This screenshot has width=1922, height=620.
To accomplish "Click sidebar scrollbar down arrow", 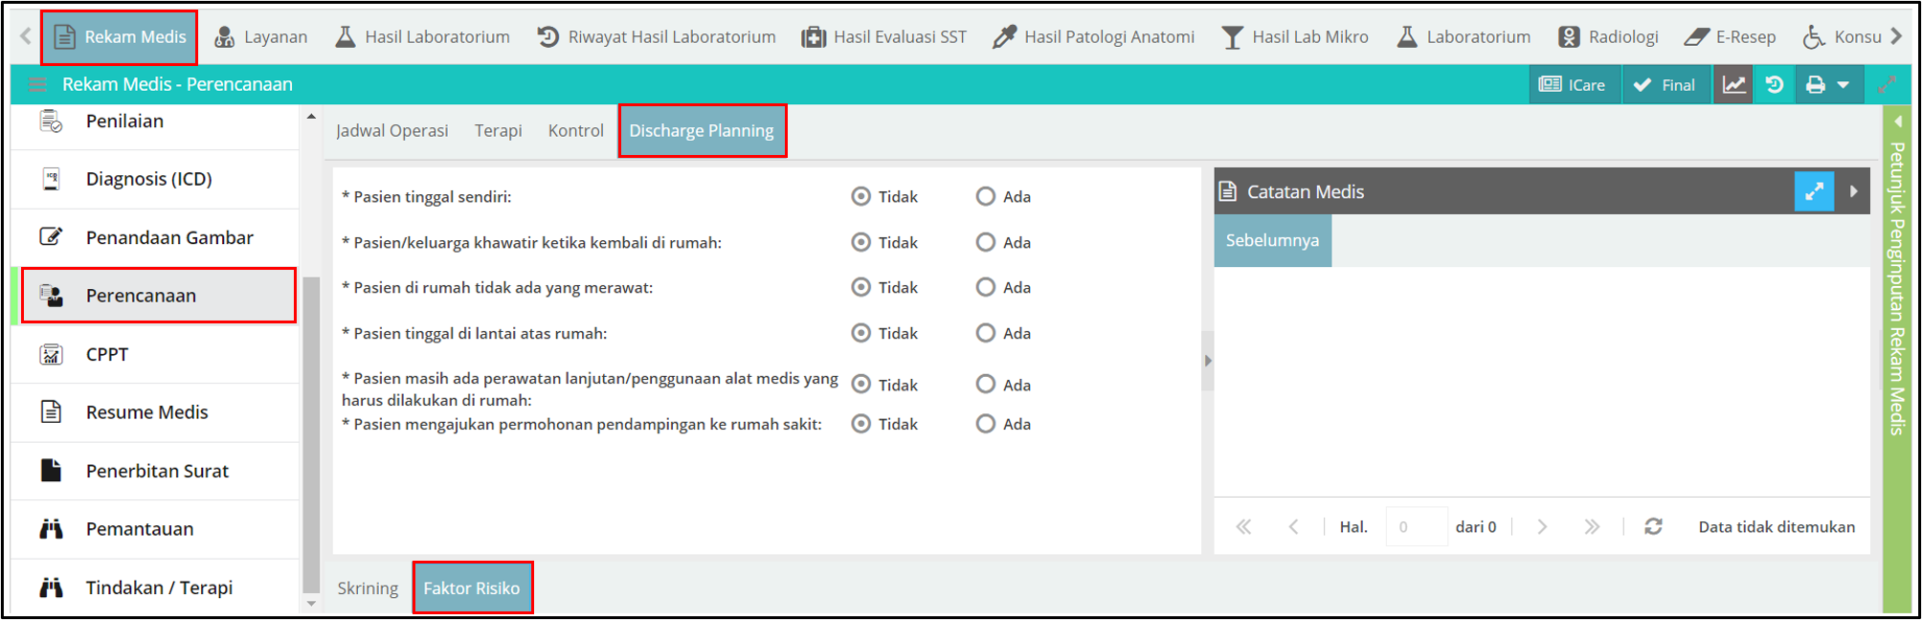I will tap(311, 604).
